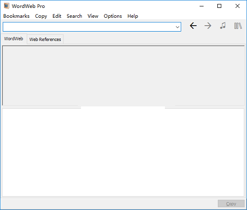Image resolution: width=247 pixels, height=210 pixels.
Task: Maximize the WordWeb Pro window
Action: [x=219, y=6]
